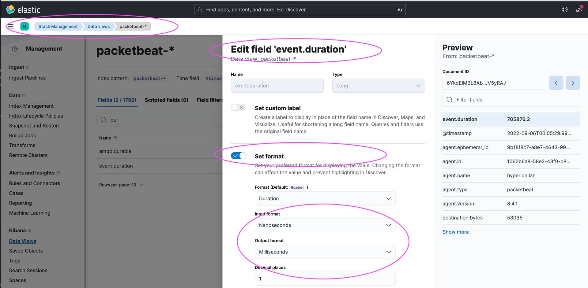Click the Show more link
This screenshot has width=588, height=288.
point(455,232)
